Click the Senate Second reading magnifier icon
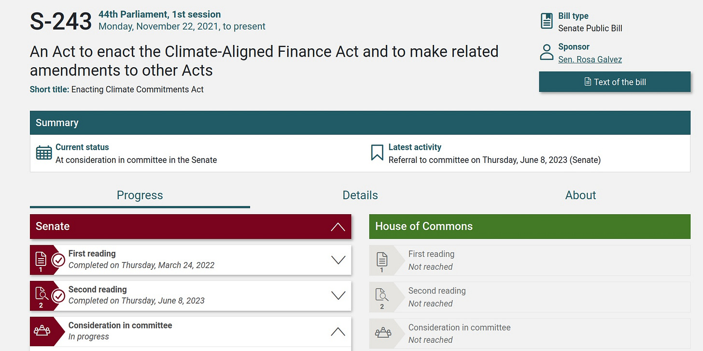 (x=41, y=295)
